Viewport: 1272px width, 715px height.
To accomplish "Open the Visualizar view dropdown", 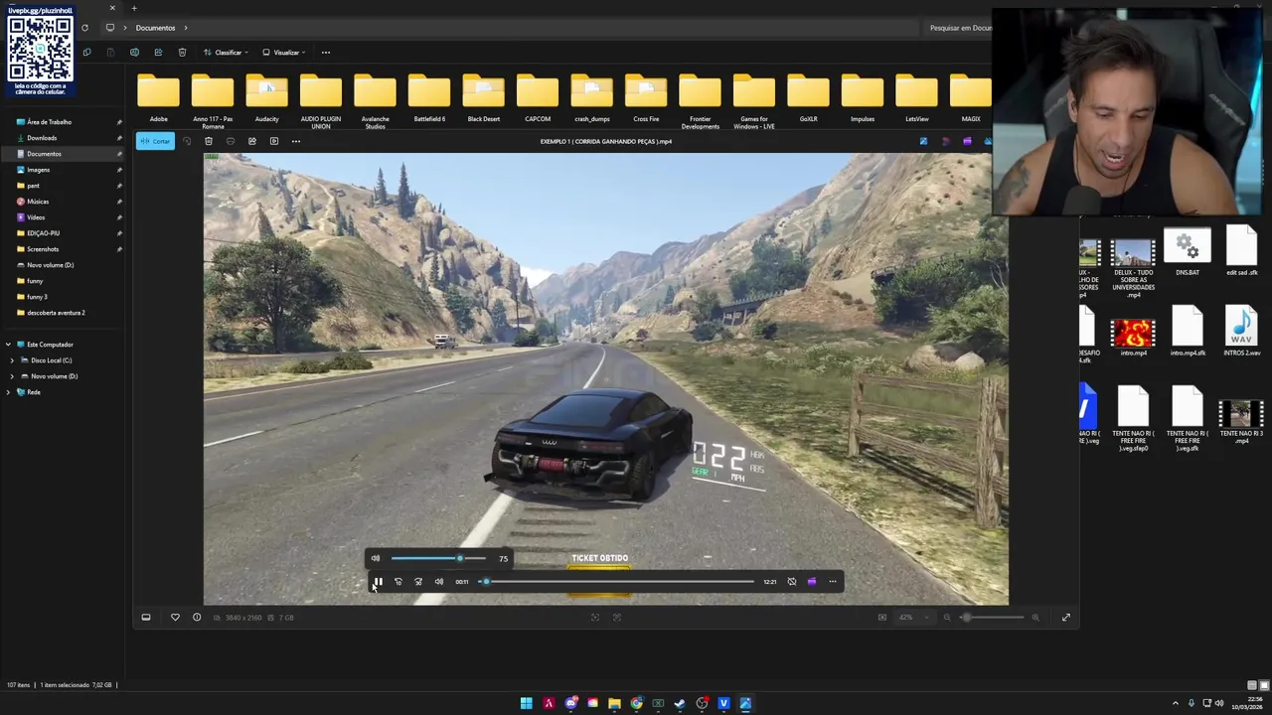I will point(284,53).
